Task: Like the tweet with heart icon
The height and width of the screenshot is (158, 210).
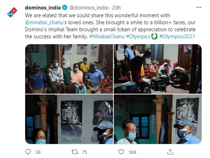Action: [121, 152]
